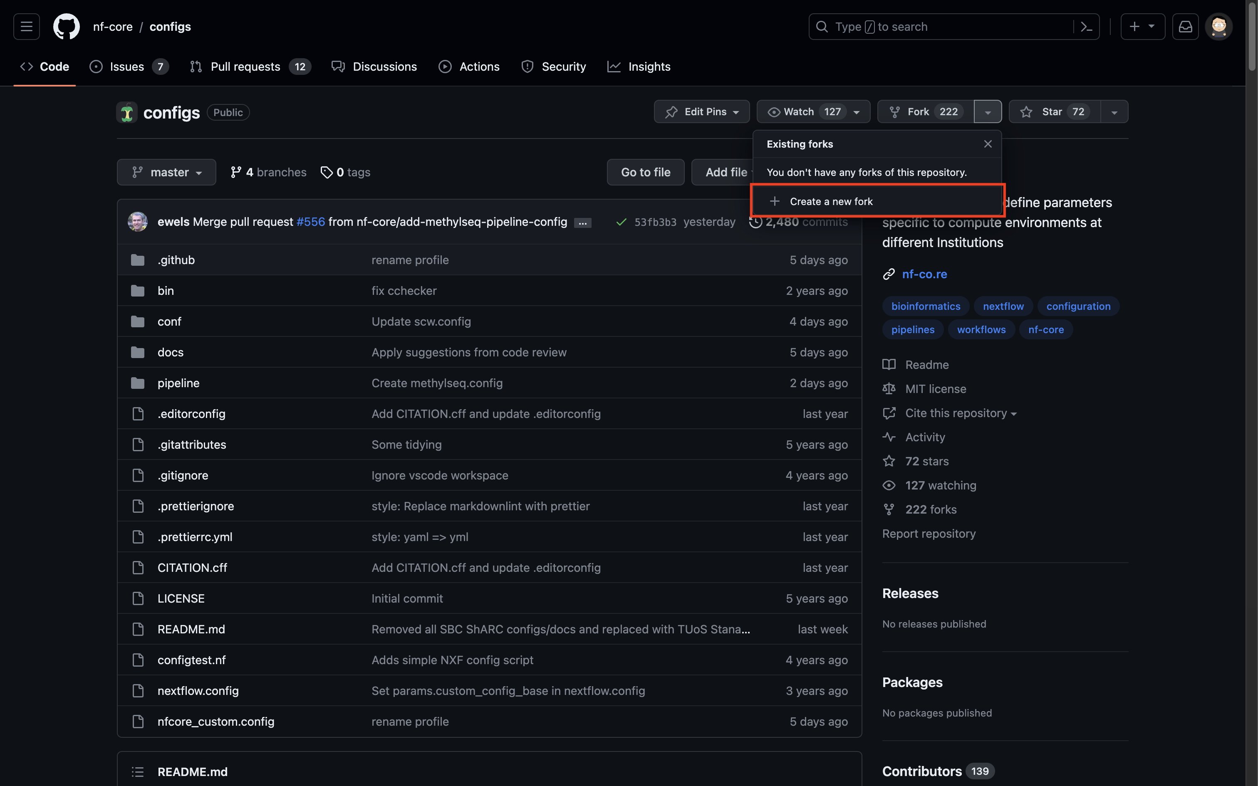
Task: Select the configuration topic tag
Action: coord(1078,306)
